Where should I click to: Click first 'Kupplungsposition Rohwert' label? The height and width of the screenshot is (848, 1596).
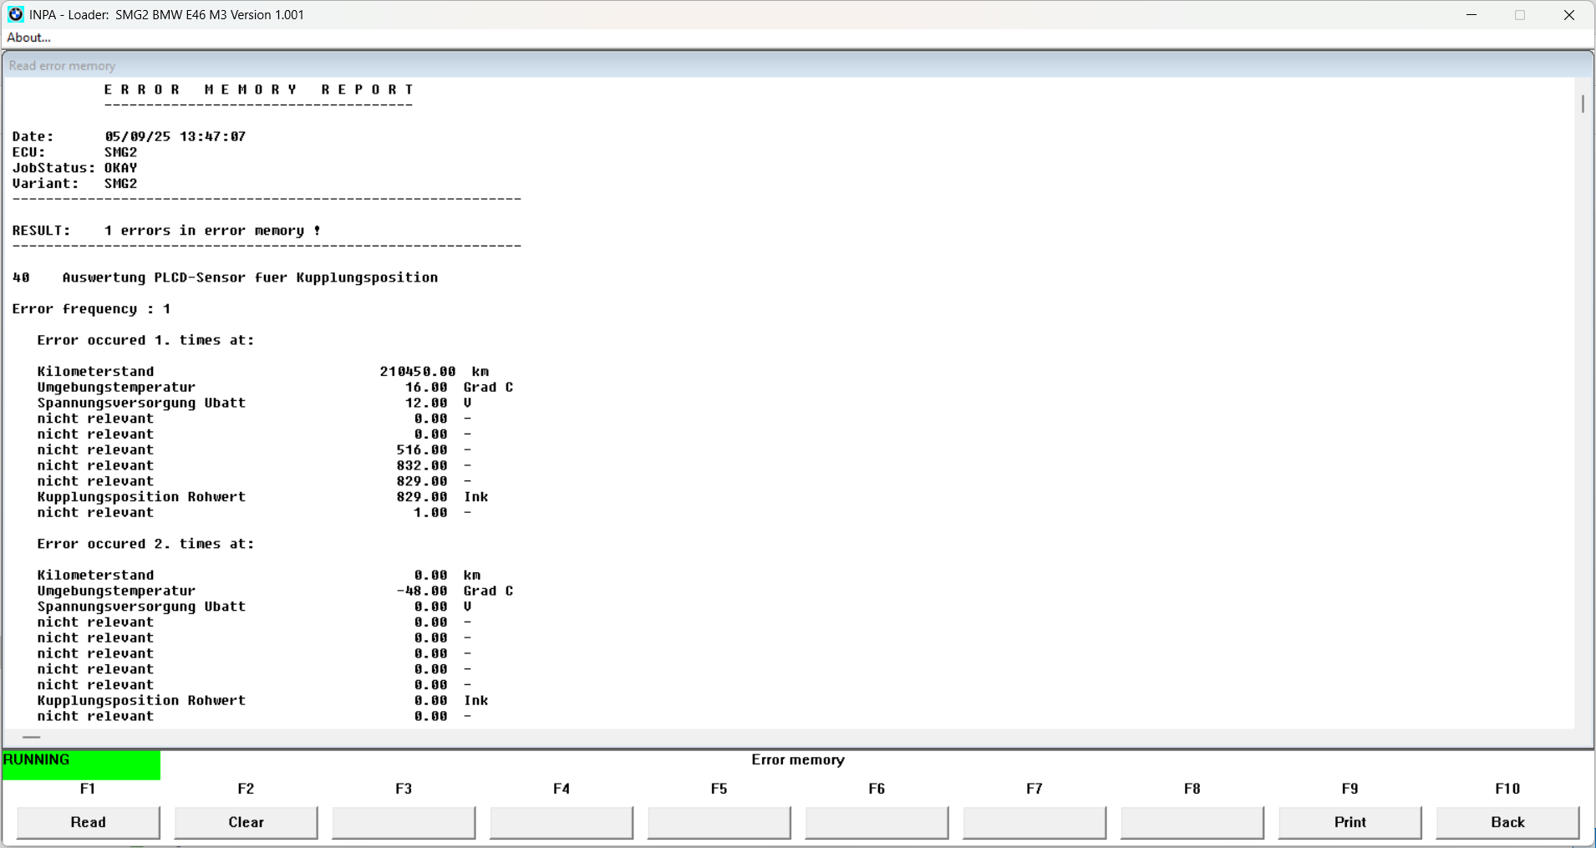142,497
